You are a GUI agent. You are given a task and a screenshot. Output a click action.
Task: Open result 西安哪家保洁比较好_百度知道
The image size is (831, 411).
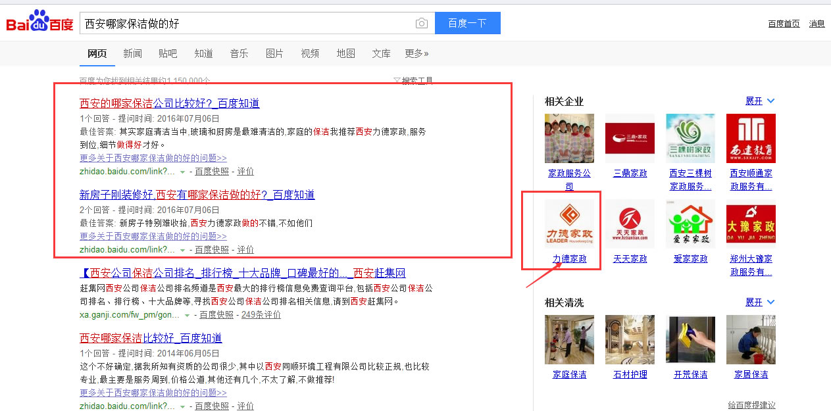click(x=151, y=338)
